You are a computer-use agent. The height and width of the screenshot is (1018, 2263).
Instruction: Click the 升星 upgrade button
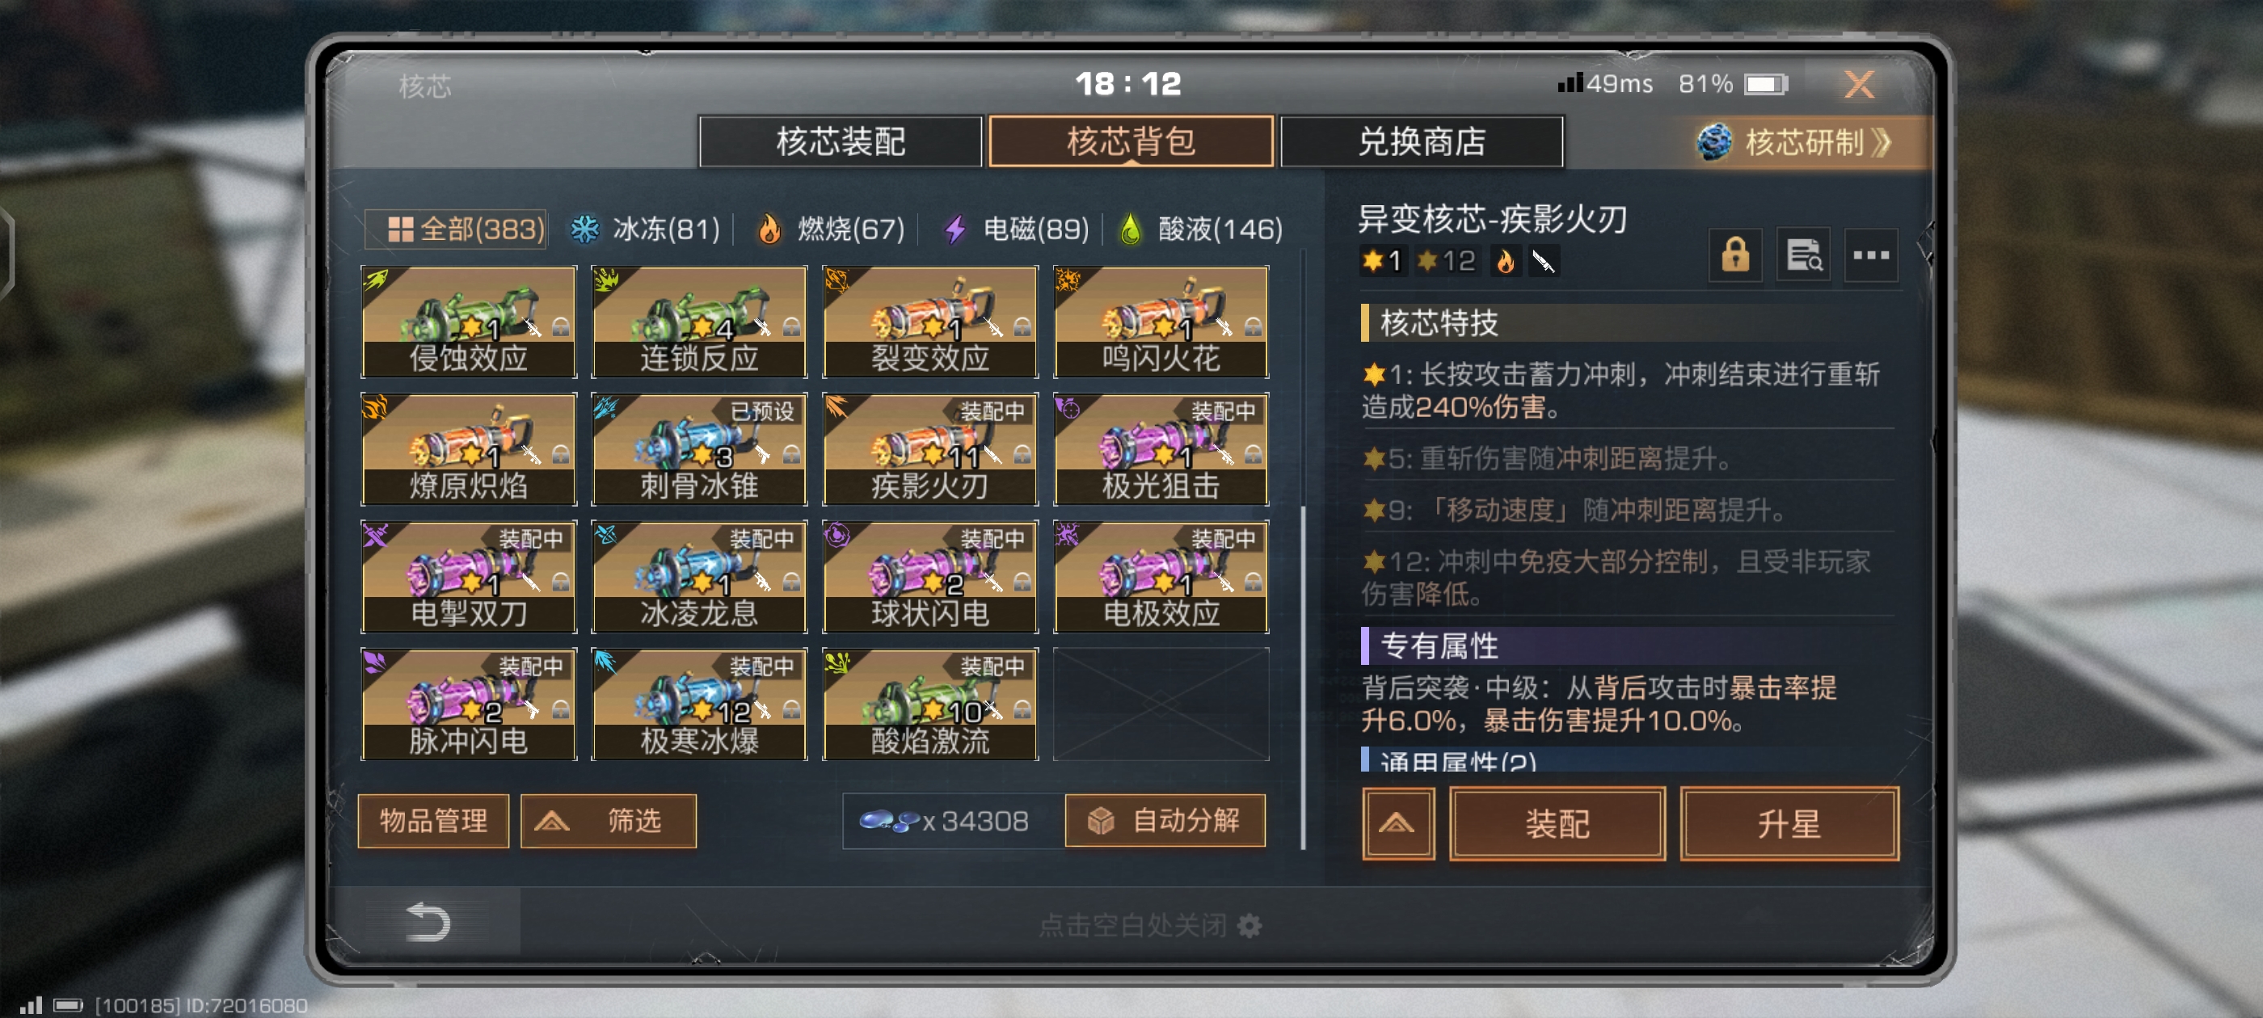pyautogui.click(x=1789, y=824)
